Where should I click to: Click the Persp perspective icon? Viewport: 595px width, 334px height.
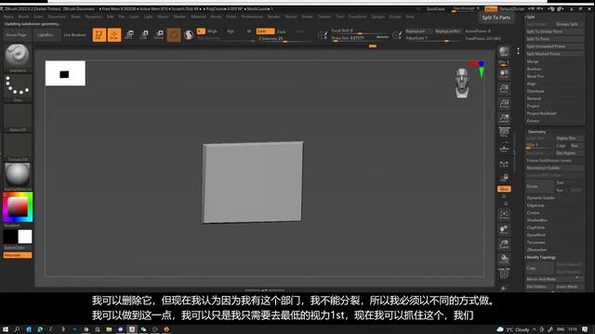click(x=504, y=133)
